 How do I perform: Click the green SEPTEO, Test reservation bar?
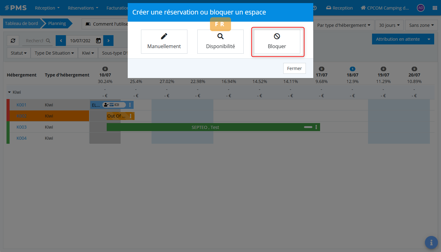tap(205, 127)
